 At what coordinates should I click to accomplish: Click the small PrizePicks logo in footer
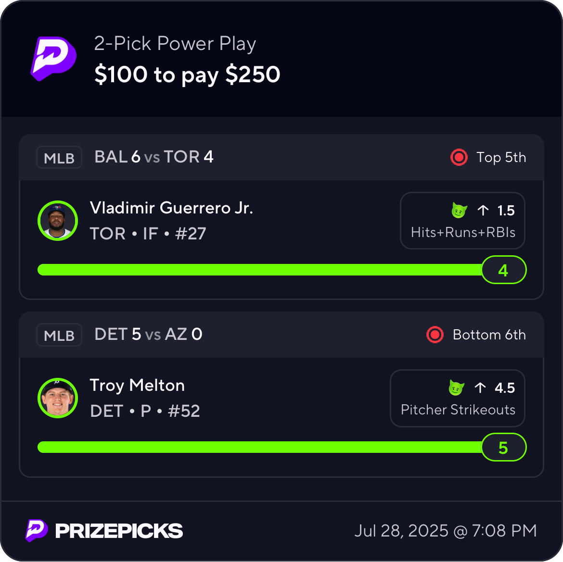(36, 530)
